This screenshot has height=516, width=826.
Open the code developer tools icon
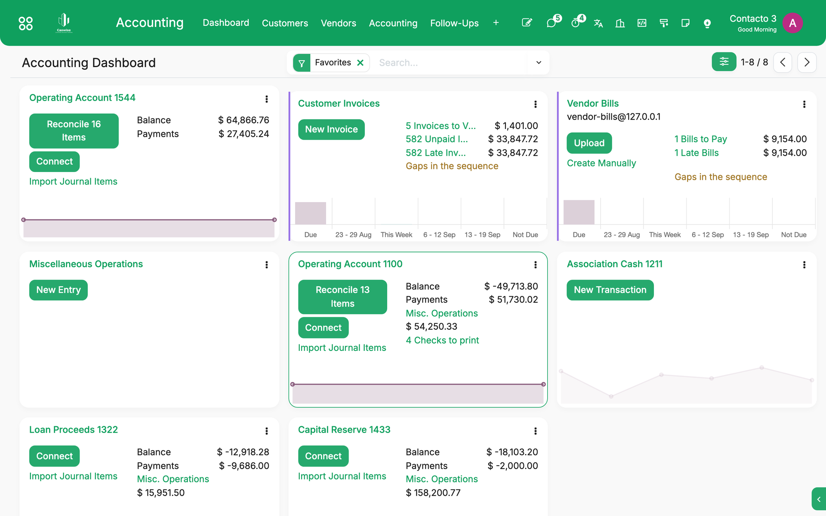tap(642, 23)
